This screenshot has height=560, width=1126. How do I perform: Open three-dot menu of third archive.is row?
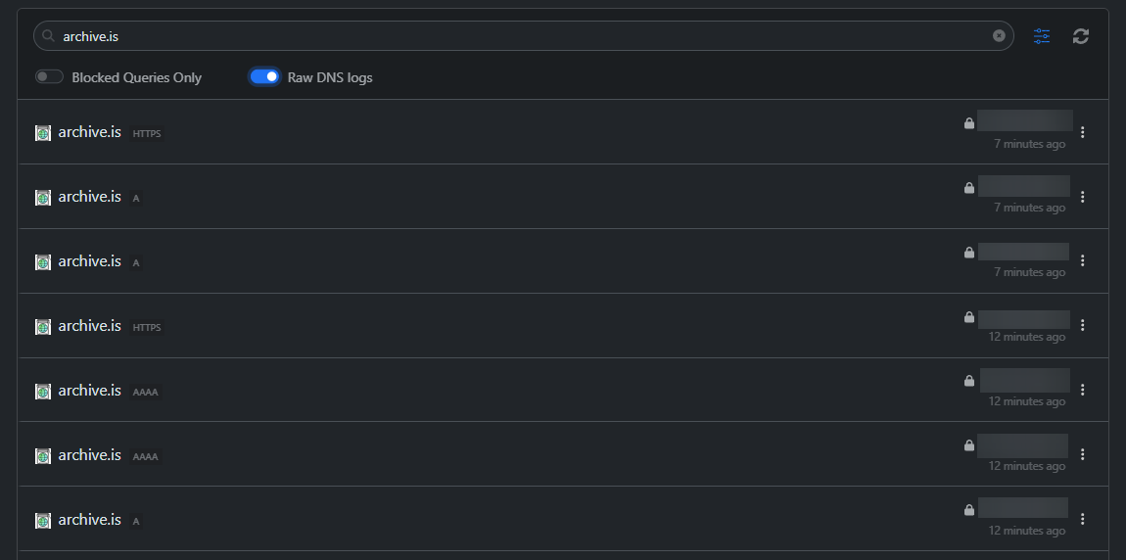click(x=1083, y=260)
